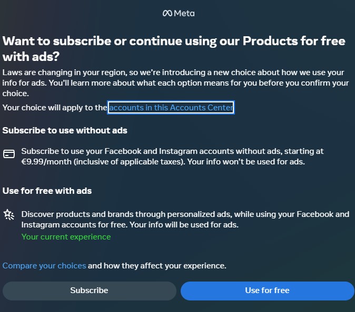Viewport: 355px width, 312px height.
Task: Click 'Your info won't be used for ads' sentence
Action: [x=245, y=162]
